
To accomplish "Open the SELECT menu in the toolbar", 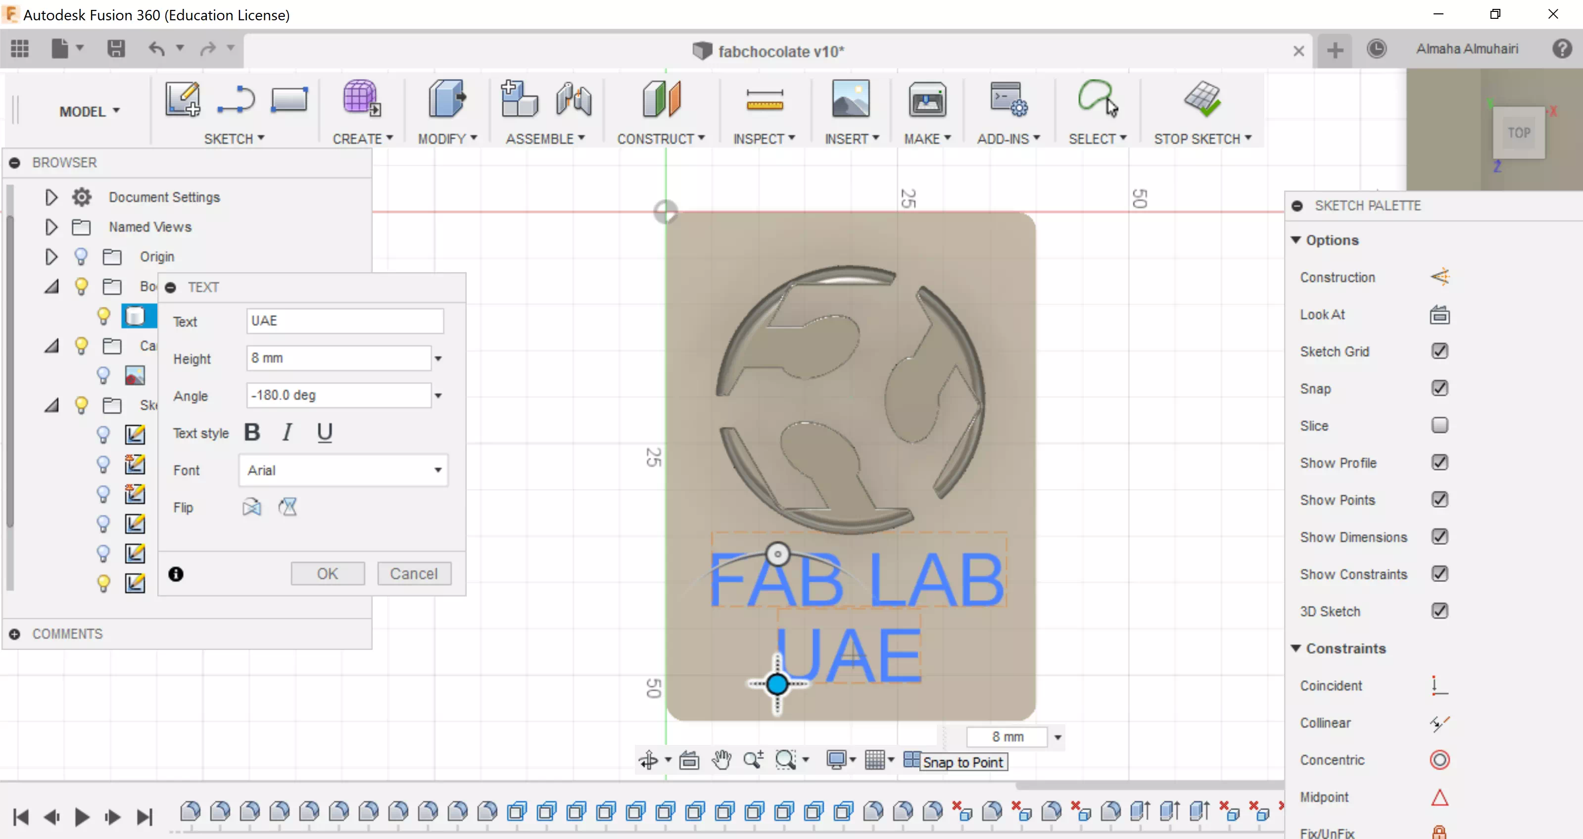I will tap(1098, 138).
